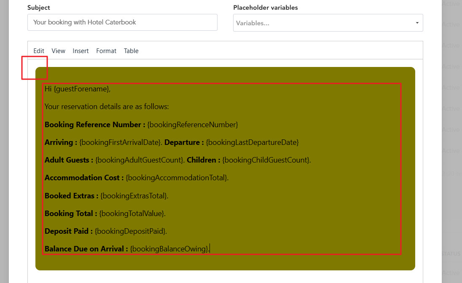Image resolution: width=462 pixels, height=283 pixels.
Task: Click the {bookingExtrasTotal} placeholder text
Action: coord(134,196)
